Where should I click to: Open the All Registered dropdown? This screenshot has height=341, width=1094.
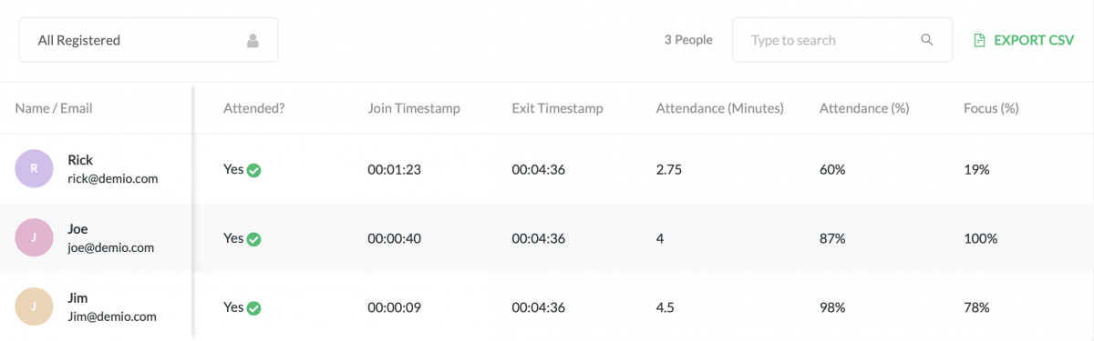149,40
